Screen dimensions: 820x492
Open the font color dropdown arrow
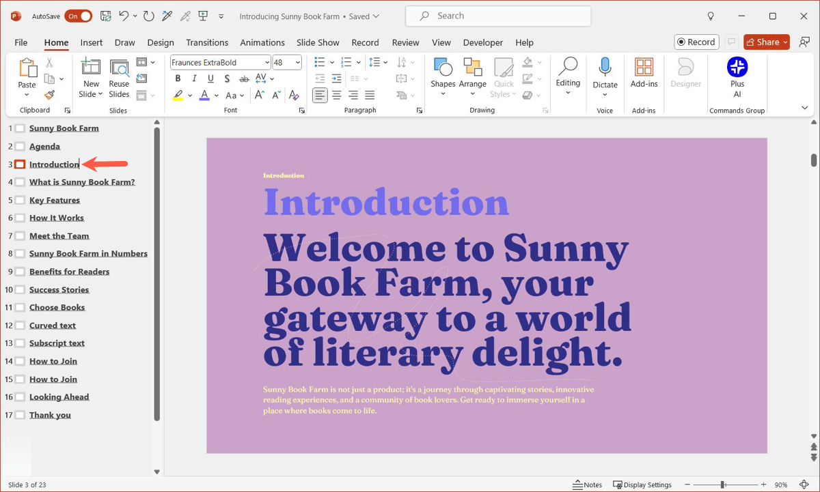click(x=216, y=96)
